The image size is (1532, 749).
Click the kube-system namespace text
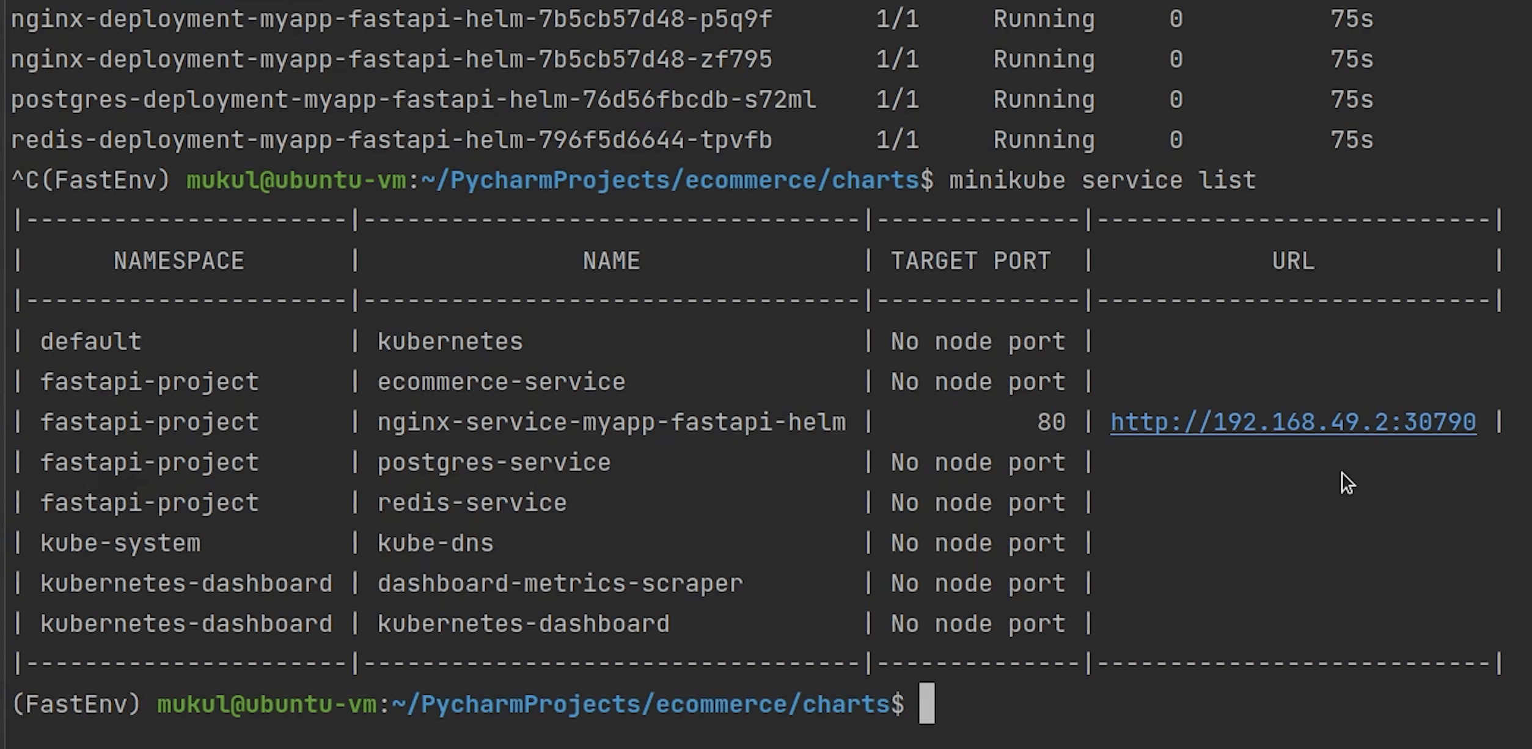pyautogui.click(x=120, y=543)
